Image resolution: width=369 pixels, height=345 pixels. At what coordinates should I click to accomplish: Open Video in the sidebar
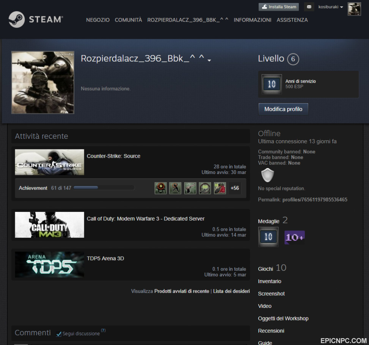click(265, 306)
